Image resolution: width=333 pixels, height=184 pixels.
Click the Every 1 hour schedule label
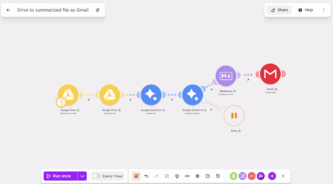[113, 176]
